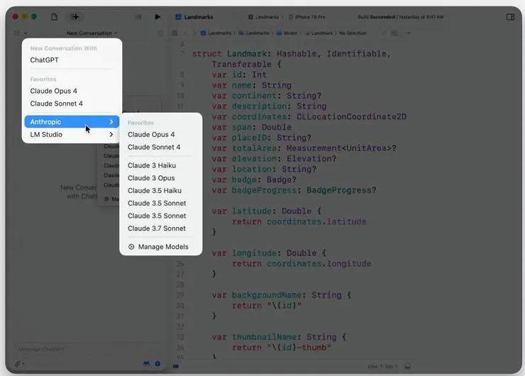Image resolution: width=525 pixels, height=376 pixels.
Task: Choose ChatGPT for new conversation
Action: coord(72,60)
